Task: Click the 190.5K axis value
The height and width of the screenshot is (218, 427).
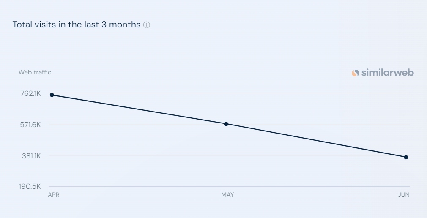Action: coord(30,186)
